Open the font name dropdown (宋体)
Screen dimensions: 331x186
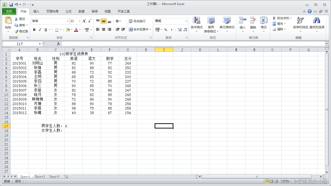tap(68, 21)
